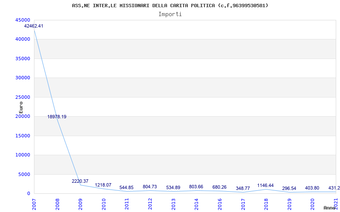Image resolution: width=340 pixels, height=212 pixels.
Task: Select the 25000 y-axis tick
Action: point(23,97)
